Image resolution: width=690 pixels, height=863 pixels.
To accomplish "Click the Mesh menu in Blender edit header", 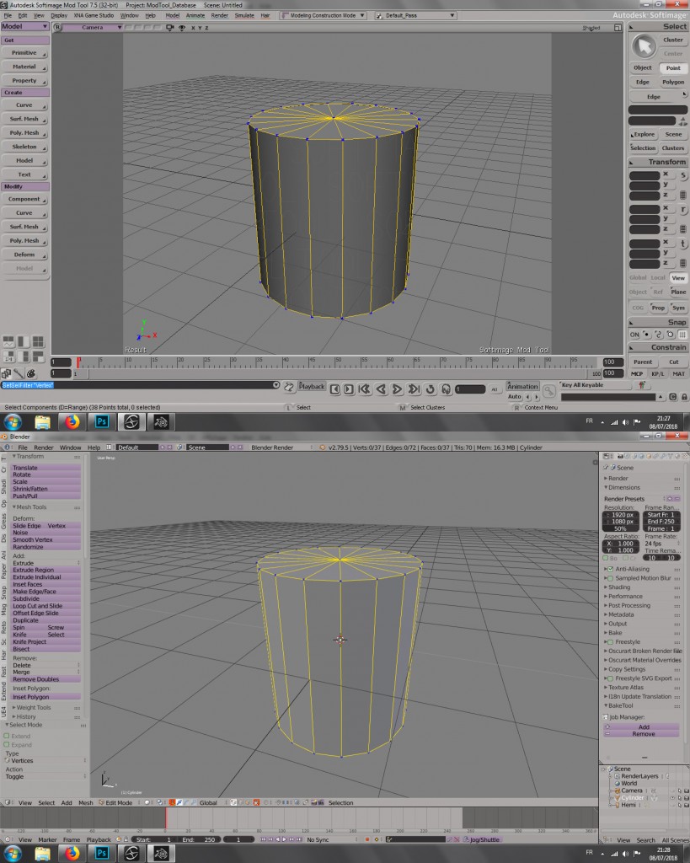I will [84, 802].
